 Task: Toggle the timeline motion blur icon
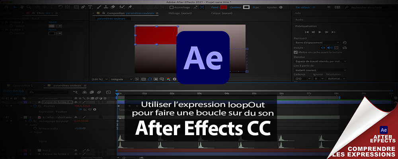[99, 92]
